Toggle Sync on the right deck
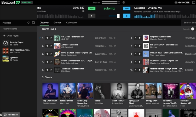 [x=127, y=9]
